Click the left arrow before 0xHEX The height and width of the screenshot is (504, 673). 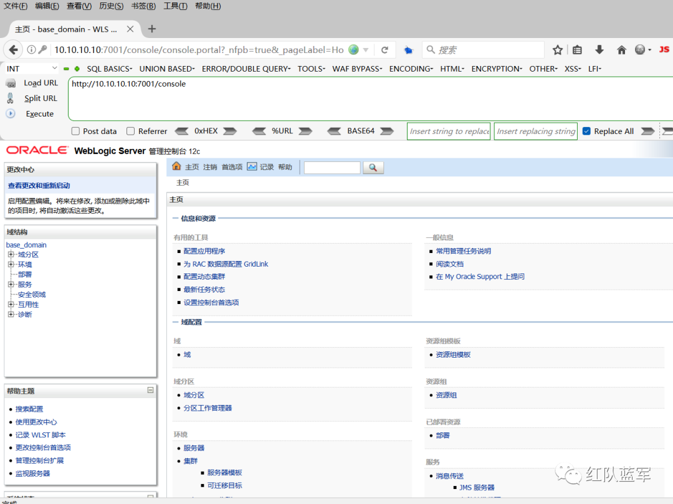pyautogui.click(x=181, y=131)
